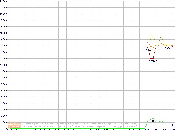Click the green line's value label 8

(153, 121)
